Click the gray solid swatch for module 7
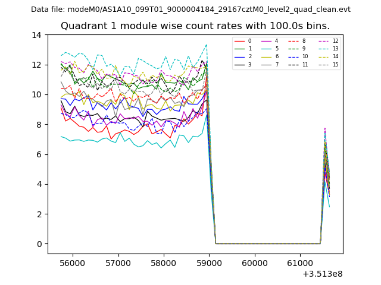 [x=267, y=64]
